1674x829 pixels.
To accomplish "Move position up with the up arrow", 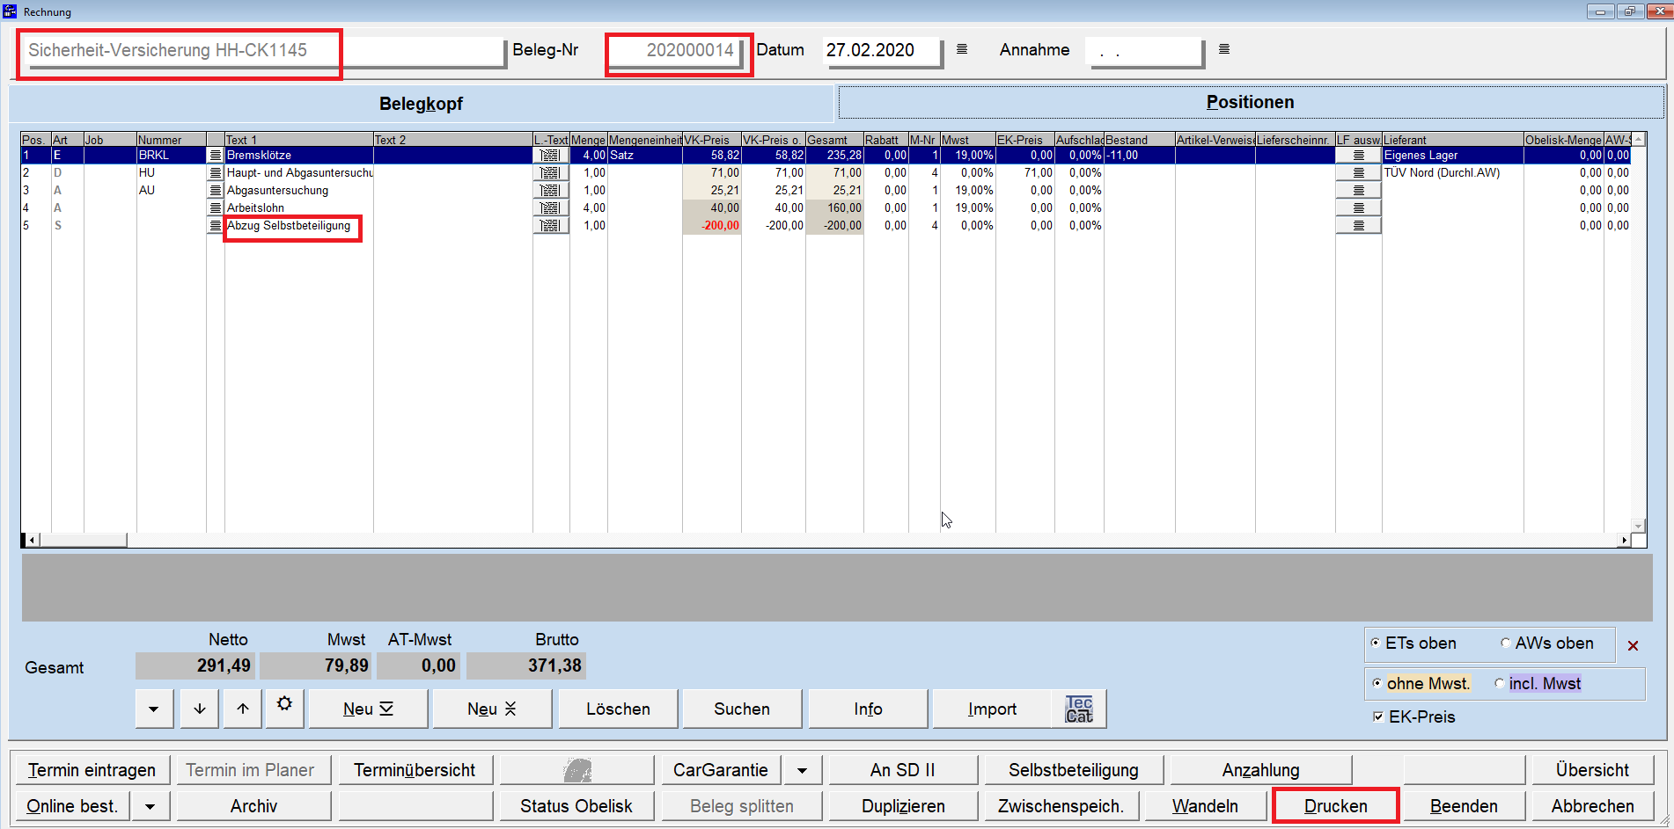I will 243,709.
